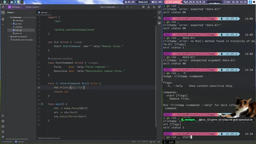
Task: Click the inspections green checkmark widget
Action: click(155, 17)
